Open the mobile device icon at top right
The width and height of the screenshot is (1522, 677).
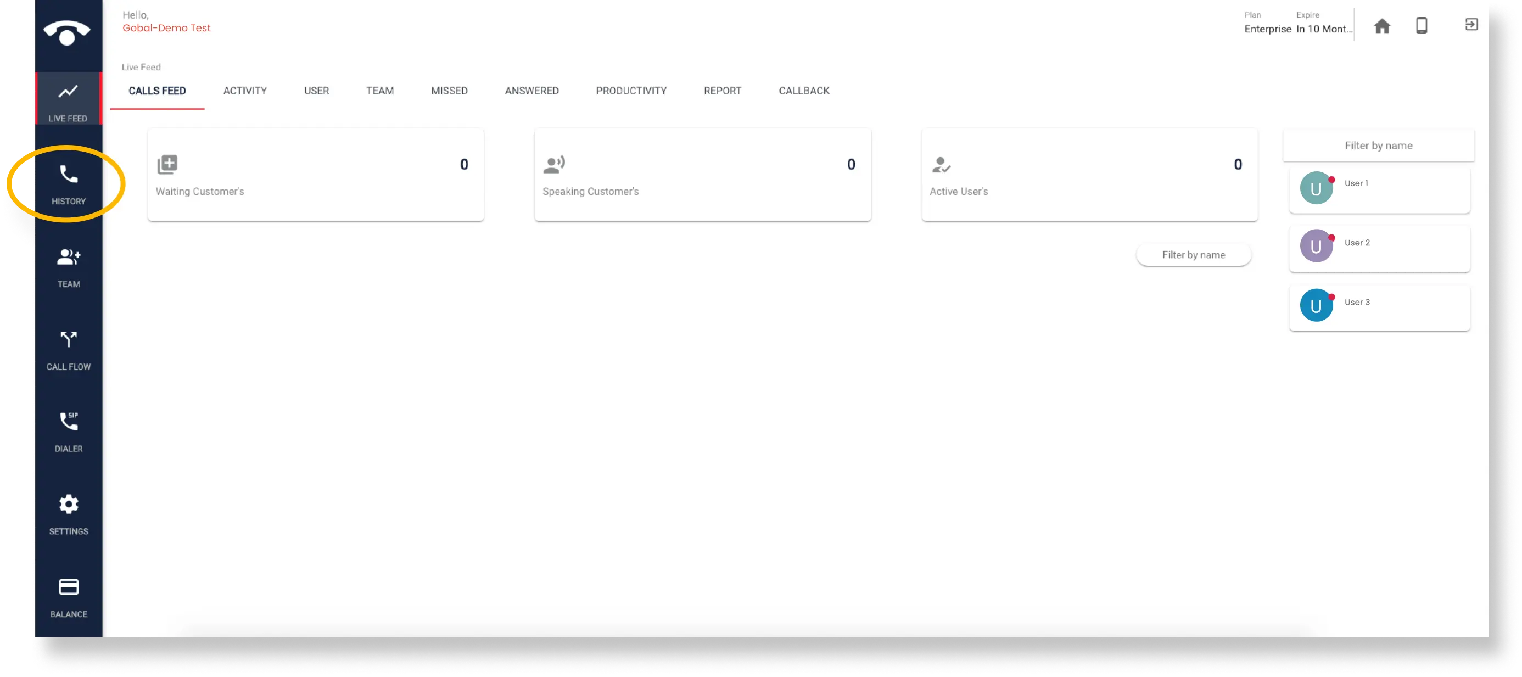click(x=1422, y=25)
